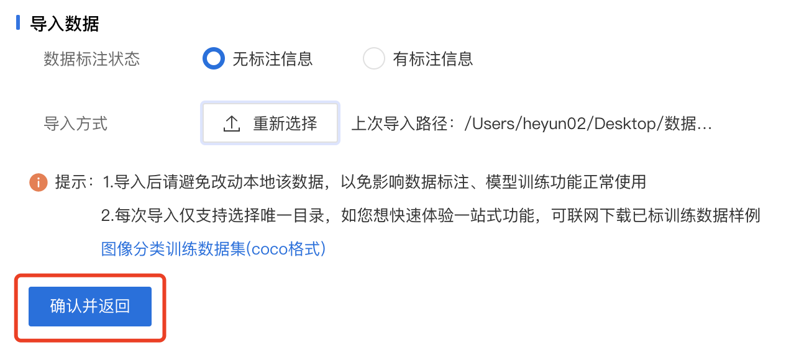This screenshot has width=799, height=350.
Task: Click the 数据标注状态 field label
Action: [x=92, y=59]
